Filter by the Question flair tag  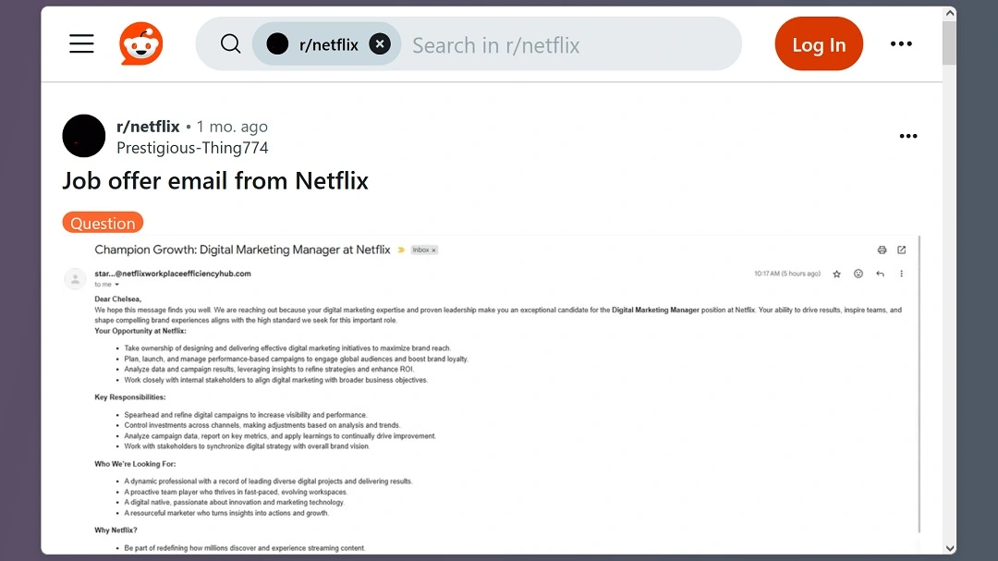coord(103,223)
